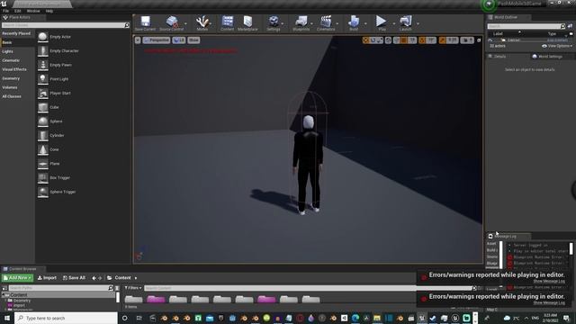
Task: Open the camera speed dropdown
Action: point(467,40)
